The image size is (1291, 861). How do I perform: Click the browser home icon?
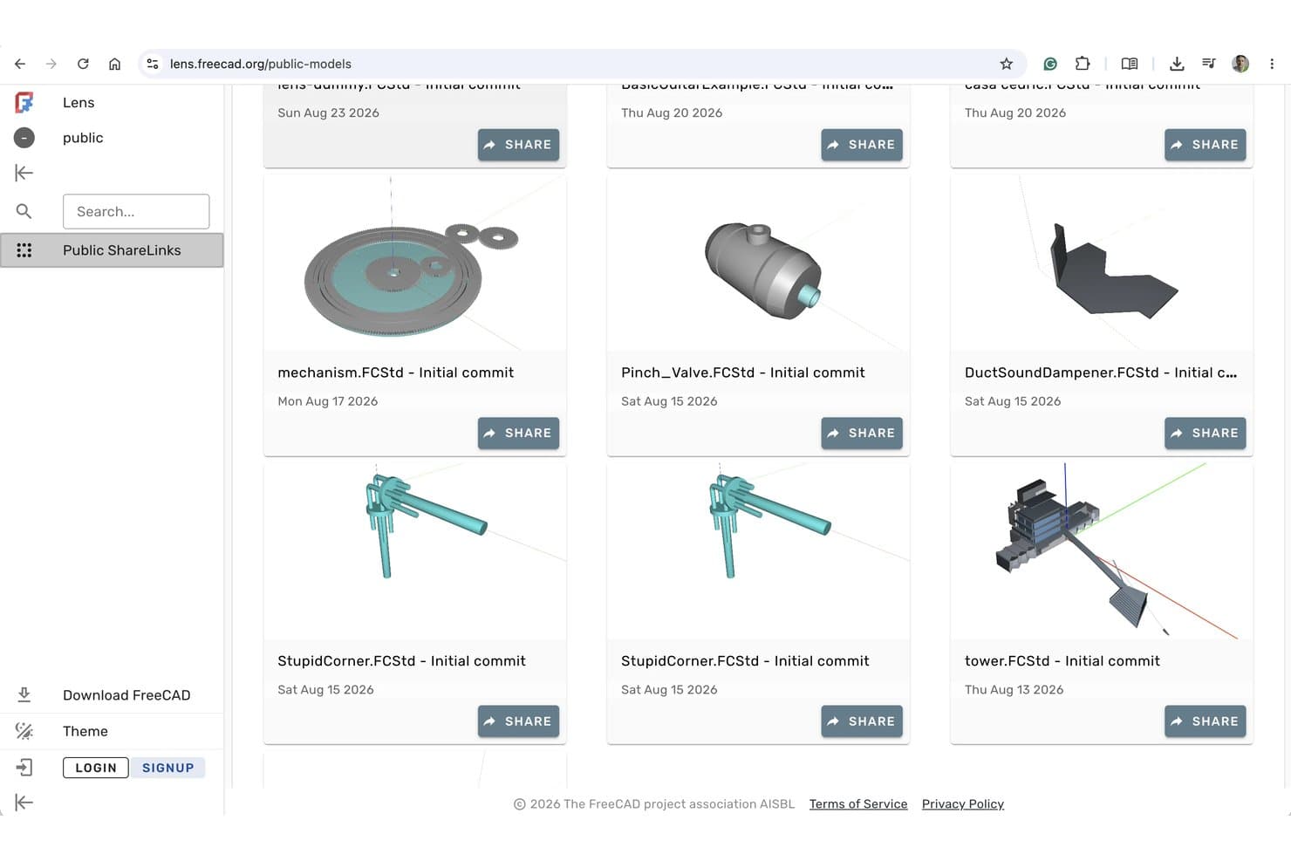click(114, 64)
